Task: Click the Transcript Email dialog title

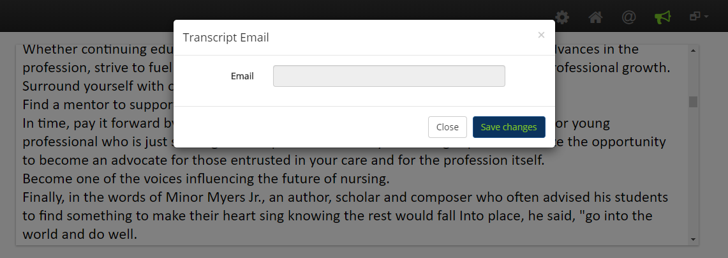Action: 226,38
